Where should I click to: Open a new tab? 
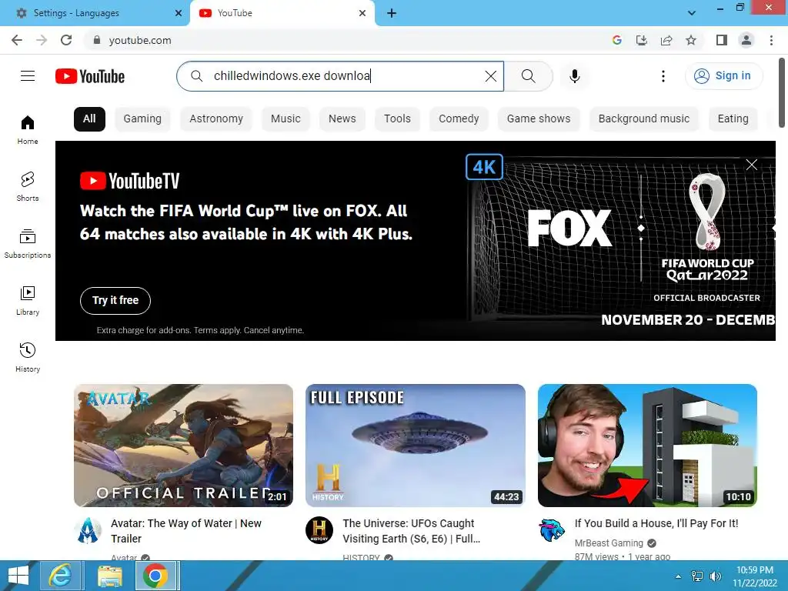(x=392, y=13)
